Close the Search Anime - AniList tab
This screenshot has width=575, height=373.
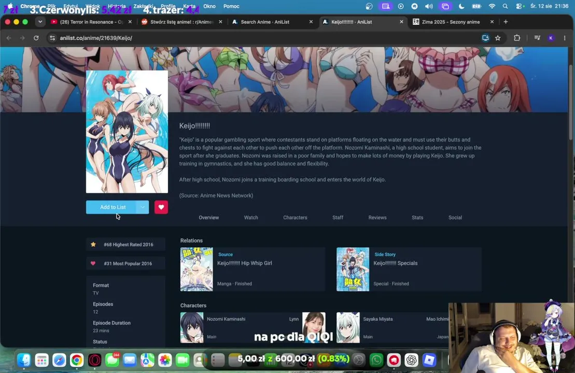click(x=311, y=22)
